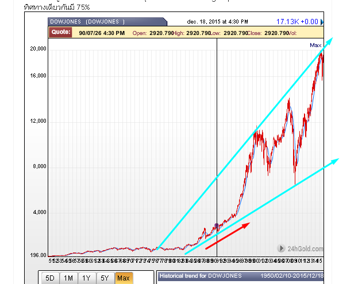
Task: Select the 1Y time range button
Action: click(87, 278)
